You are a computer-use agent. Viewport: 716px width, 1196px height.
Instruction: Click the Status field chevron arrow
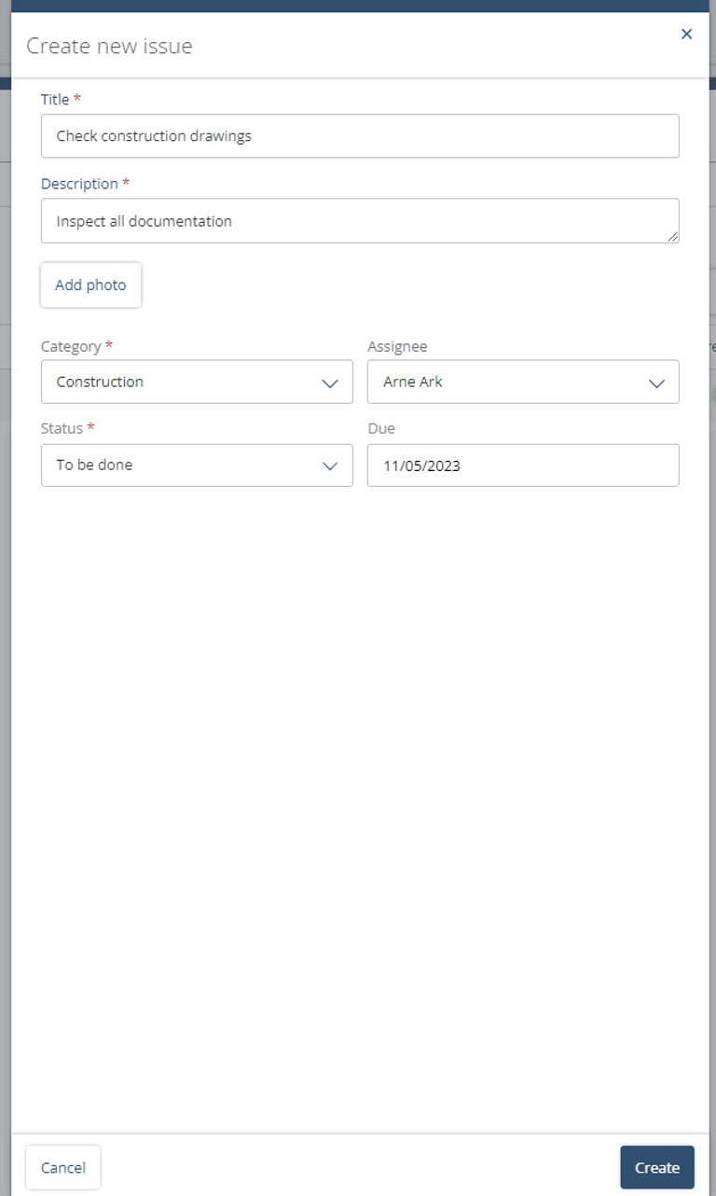tap(330, 466)
